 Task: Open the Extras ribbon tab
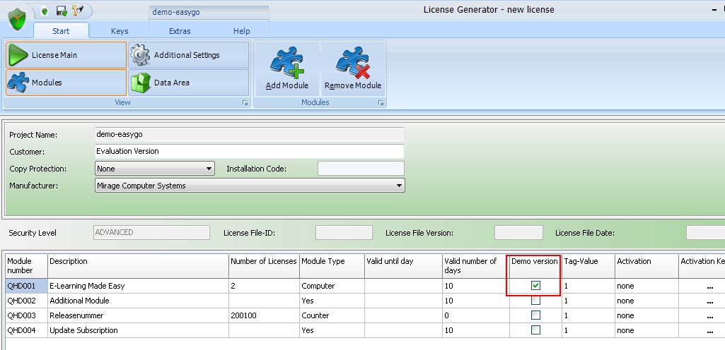tap(180, 31)
